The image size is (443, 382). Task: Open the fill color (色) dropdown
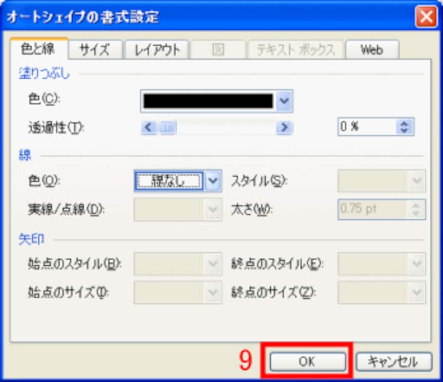[284, 101]
